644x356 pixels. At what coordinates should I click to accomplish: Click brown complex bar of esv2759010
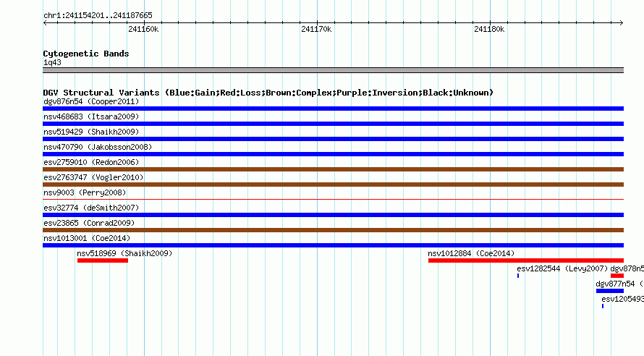click(x=333, y=169)
